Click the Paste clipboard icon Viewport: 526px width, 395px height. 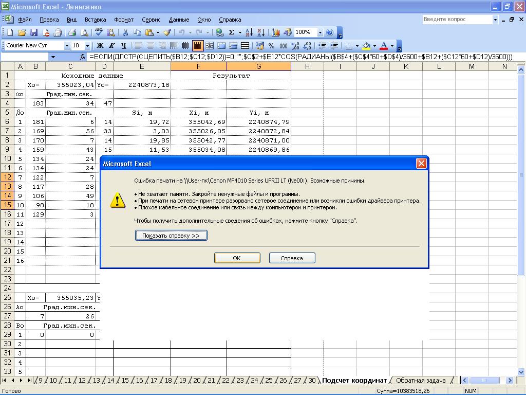click(149, 32)
